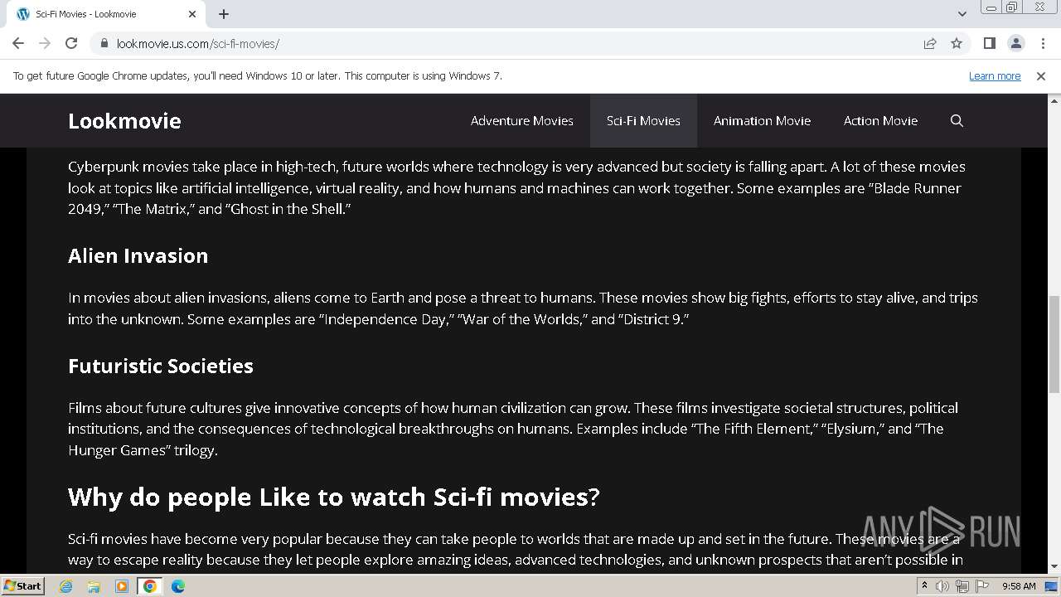Open the Animation Movie menu item
The width and height of the screenshot is (1061, 597).
point(762,121)
